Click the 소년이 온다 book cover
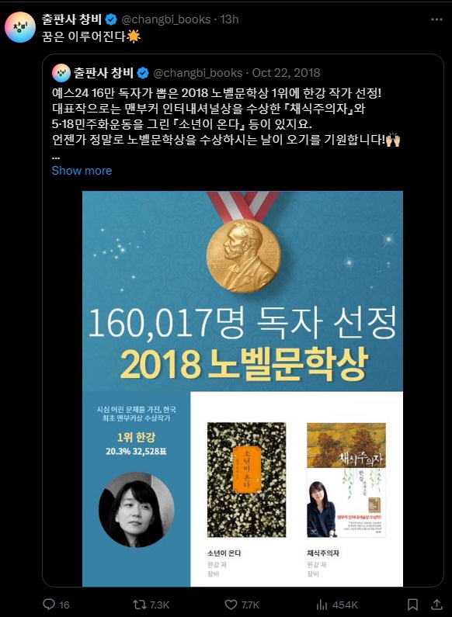 pyautogui.click(x=247, y=480)
